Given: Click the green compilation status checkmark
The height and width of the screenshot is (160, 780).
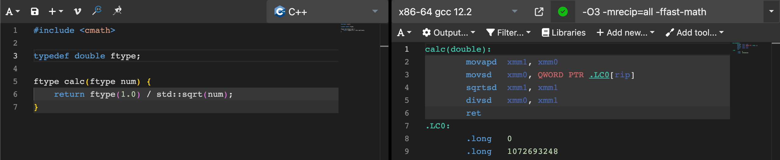Looking at the screenshot, I should pos(563,12).
